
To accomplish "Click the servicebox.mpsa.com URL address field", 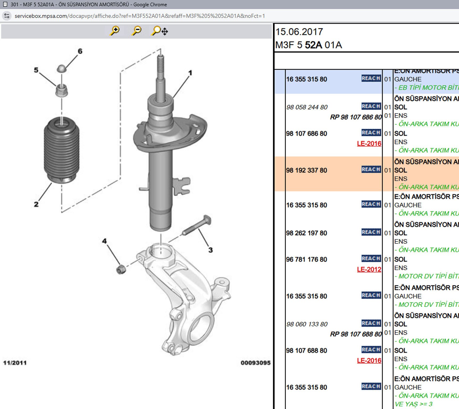I will click(x=140, y=16).
